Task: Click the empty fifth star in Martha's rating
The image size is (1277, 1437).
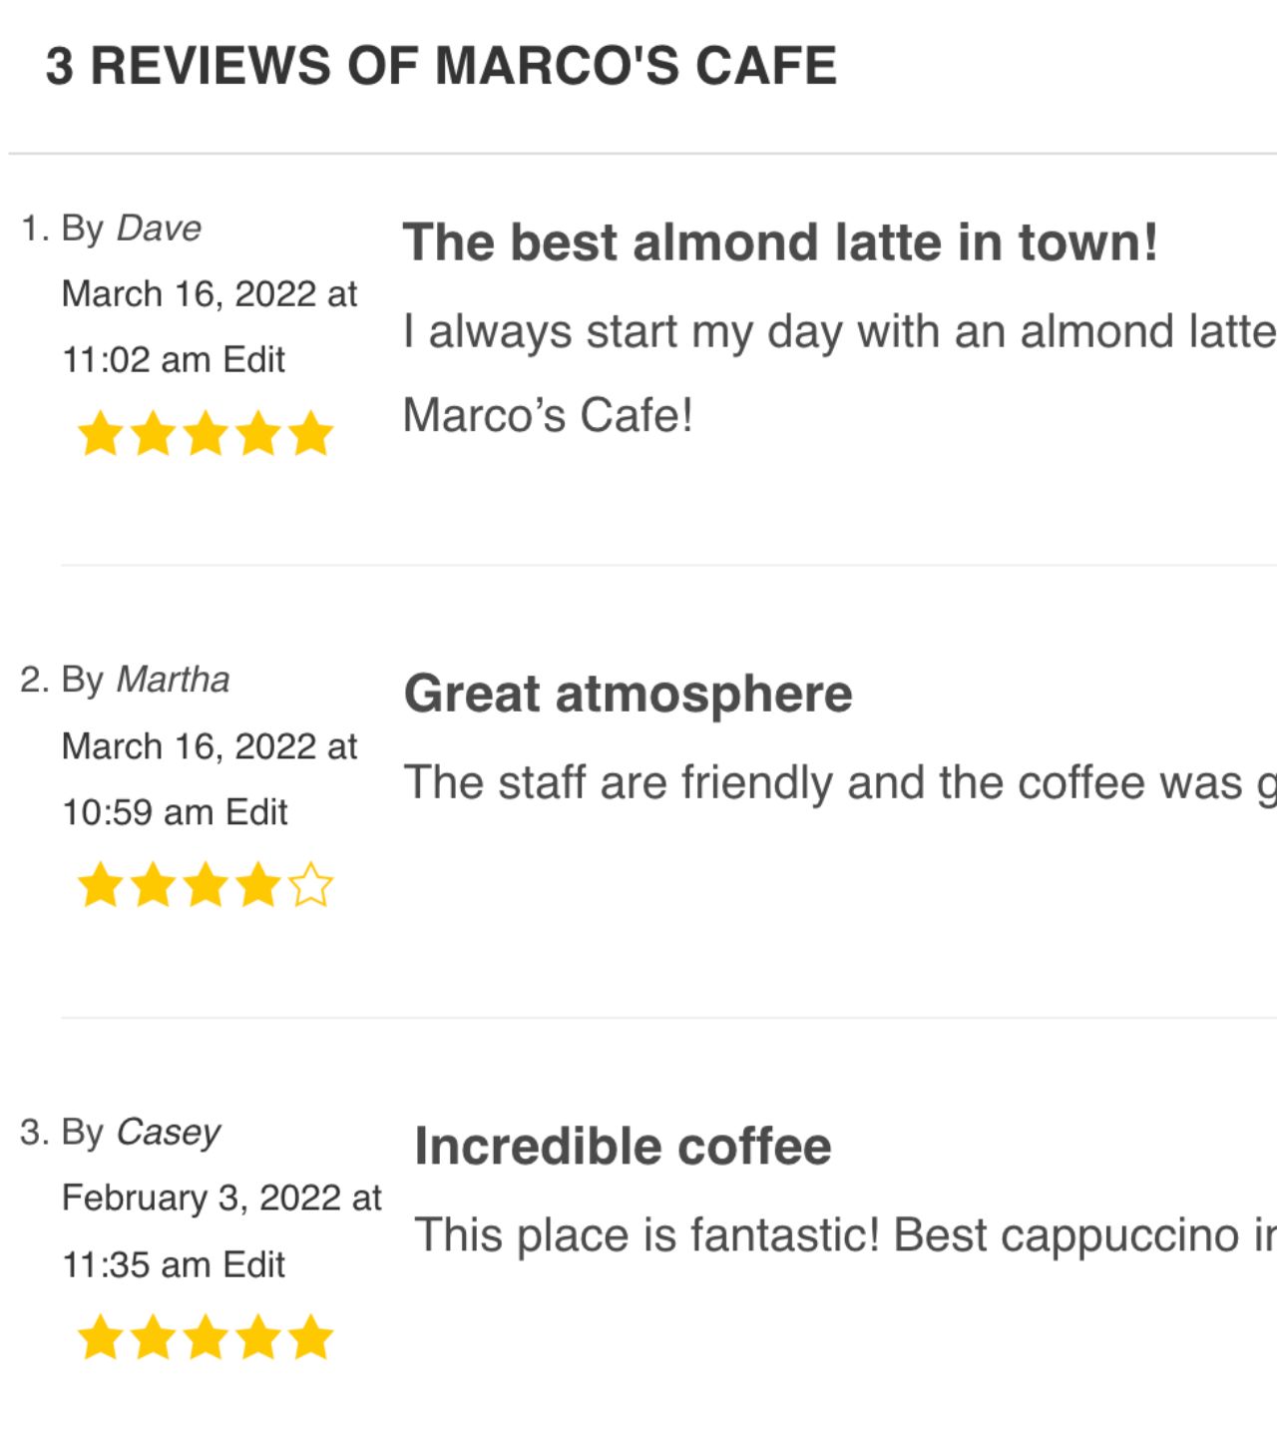Action: 311,885
